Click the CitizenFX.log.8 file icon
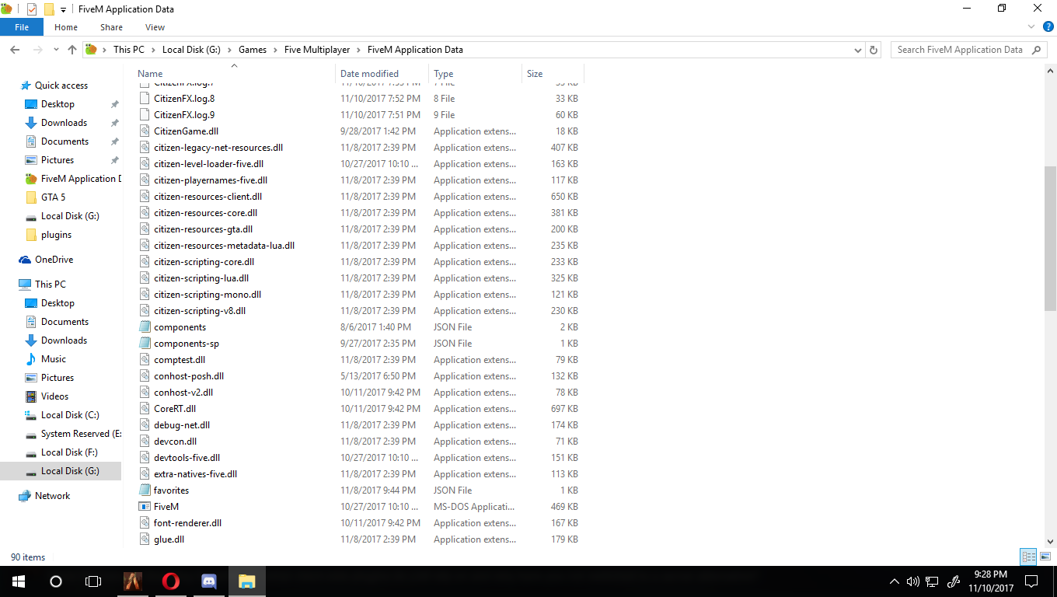 [x=145, y=99]
